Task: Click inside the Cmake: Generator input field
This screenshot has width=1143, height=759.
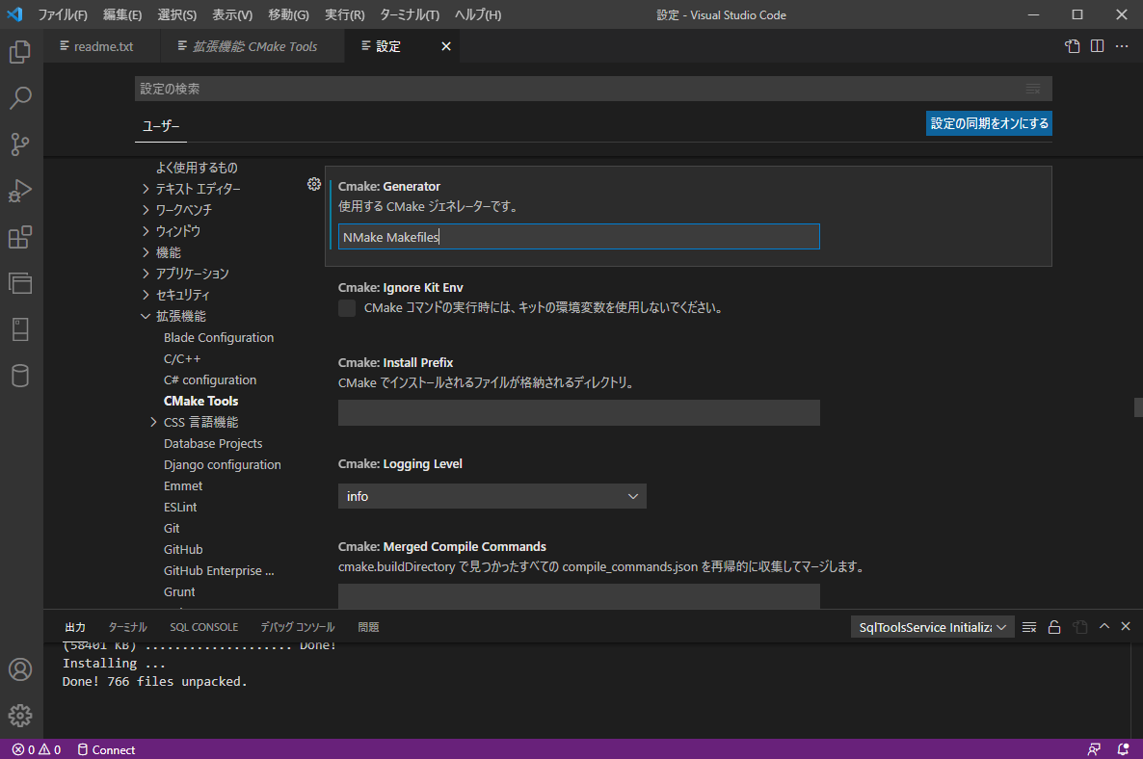Action: coord(578,236)
